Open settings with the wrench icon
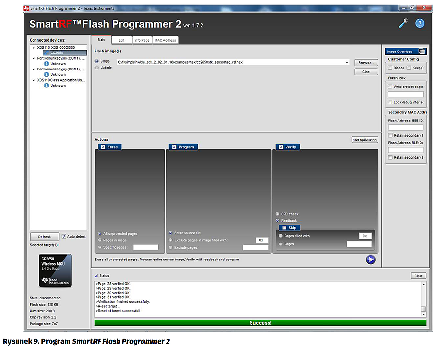This screenshot has height=347, width=437. pos(403,23)
